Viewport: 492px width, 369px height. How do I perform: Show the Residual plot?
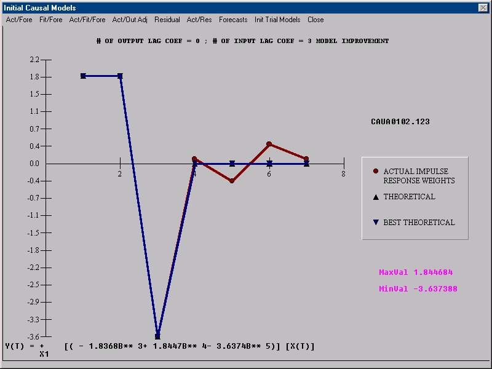tap(167, 20)
